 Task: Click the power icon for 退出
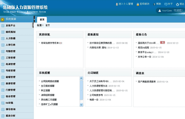pyautogui.click(x=177, y=4)
